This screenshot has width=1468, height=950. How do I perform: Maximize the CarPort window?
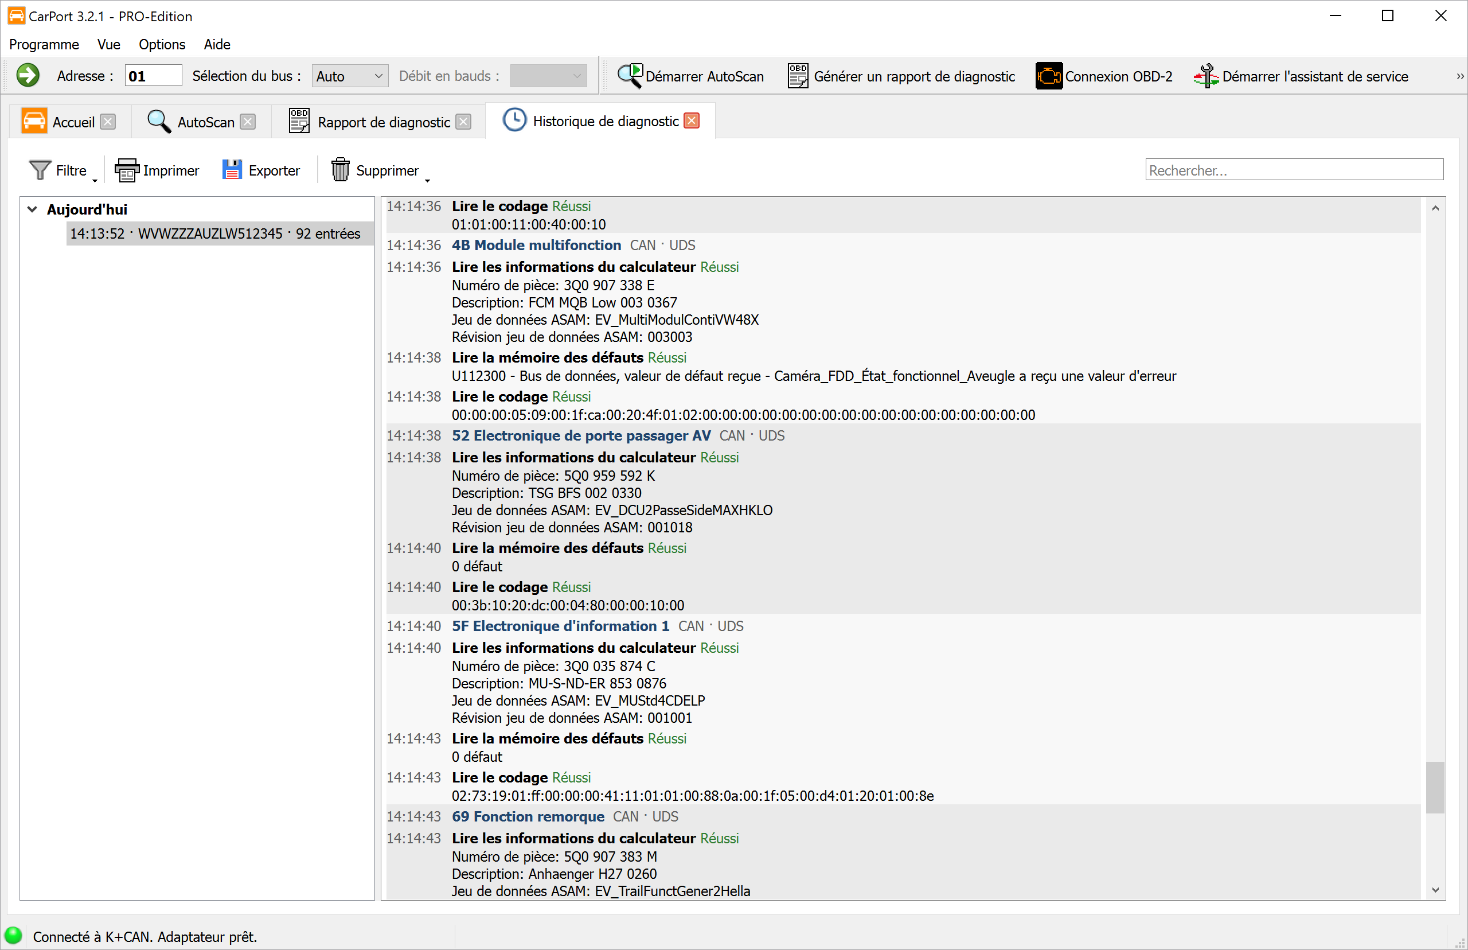[1388, 16]
